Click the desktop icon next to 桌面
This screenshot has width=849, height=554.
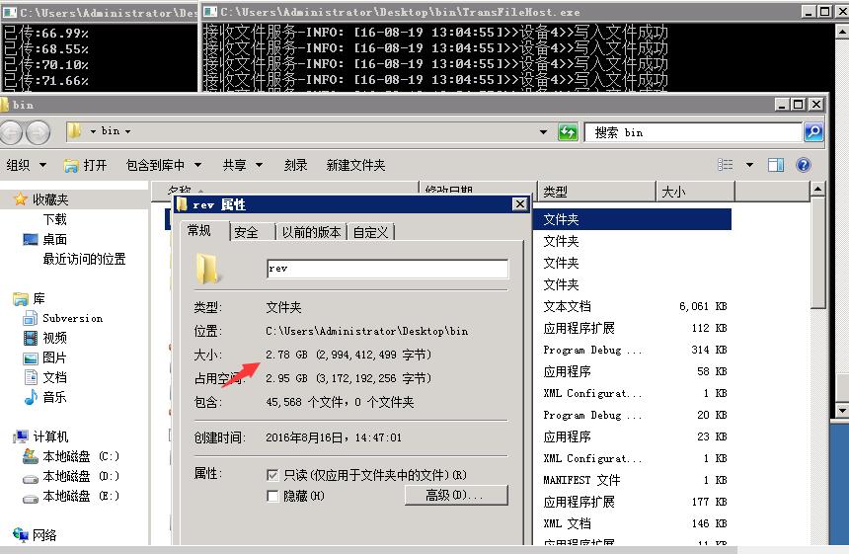pyautogui.click(x=31, y=239)
